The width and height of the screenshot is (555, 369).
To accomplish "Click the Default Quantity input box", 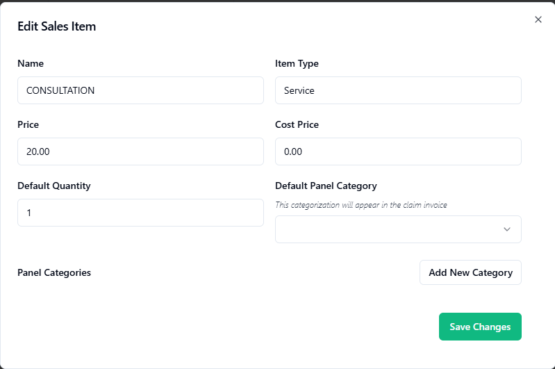I will (x=140, y=213).
